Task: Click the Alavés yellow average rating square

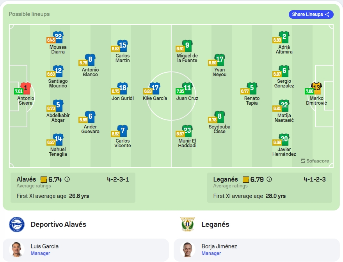Action: coord(44,180)
